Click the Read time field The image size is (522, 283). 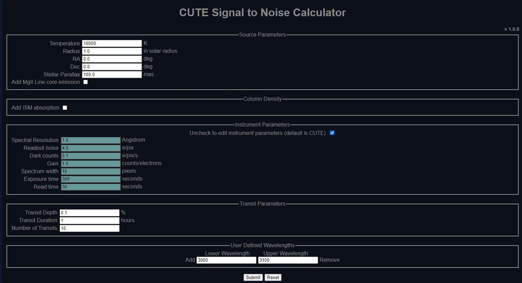pyautogui.click(x=91, y=187)
